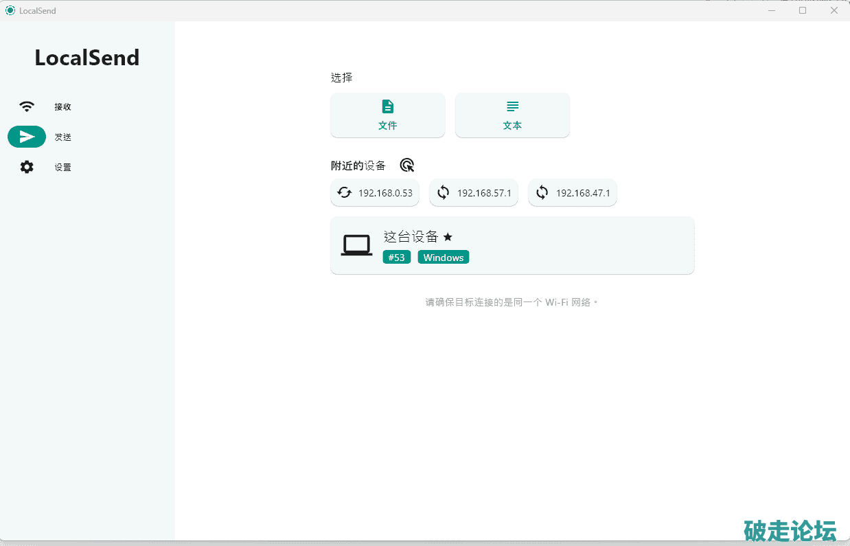Maximize the LocalSend window
Image resolution: width=850 pixels, height=546 pixels.
point(802,10)
